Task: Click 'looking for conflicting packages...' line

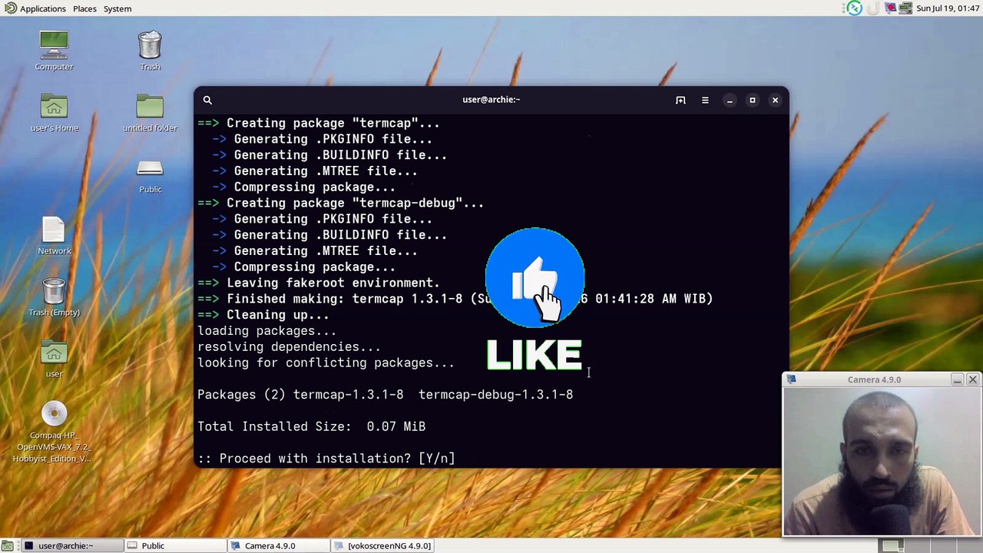Action: click(326, 363)
